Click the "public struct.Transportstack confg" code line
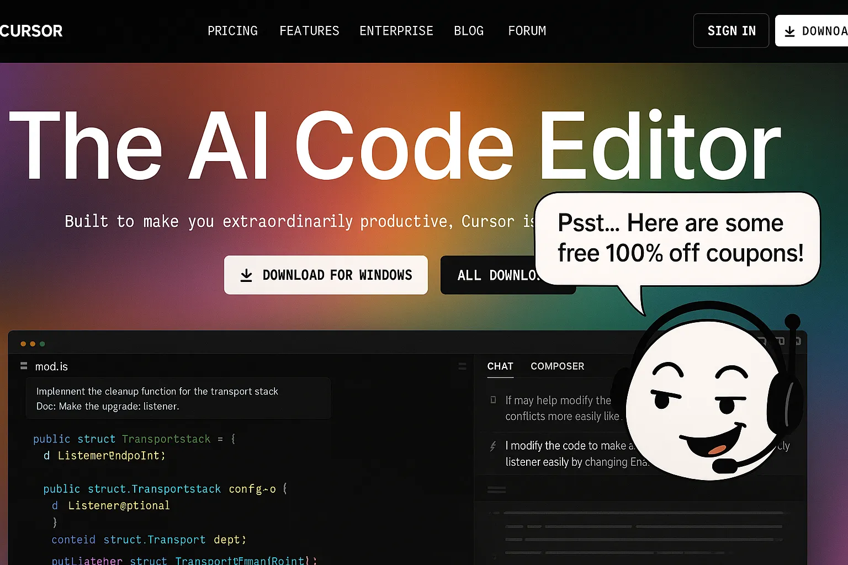848x565 pixels. point(165,489)
